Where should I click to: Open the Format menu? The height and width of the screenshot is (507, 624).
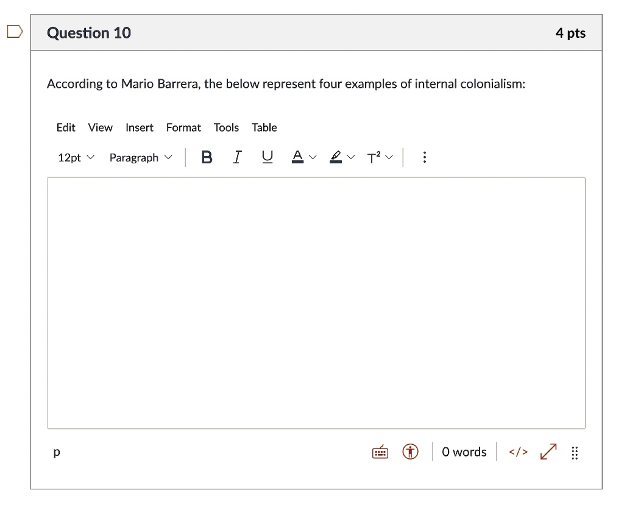tap(183, 127)
